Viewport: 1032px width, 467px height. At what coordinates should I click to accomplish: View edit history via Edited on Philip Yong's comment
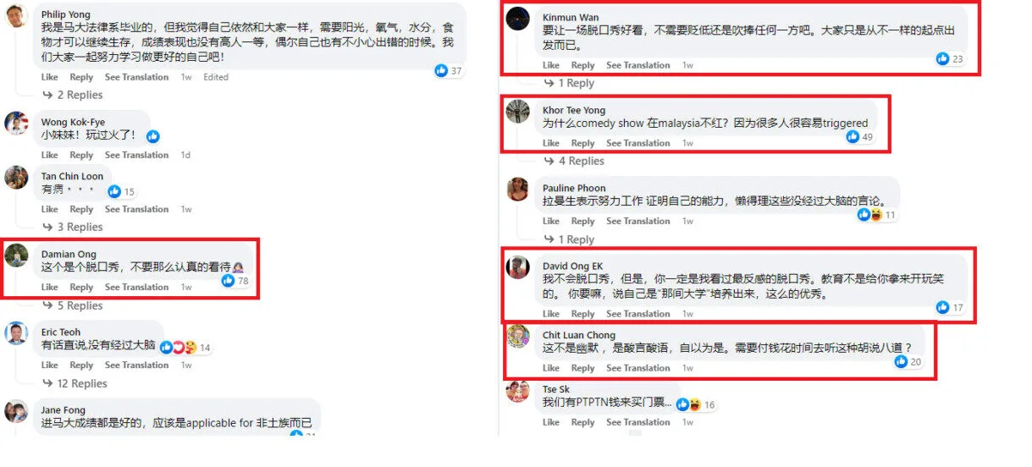click(x=216, y=77)
